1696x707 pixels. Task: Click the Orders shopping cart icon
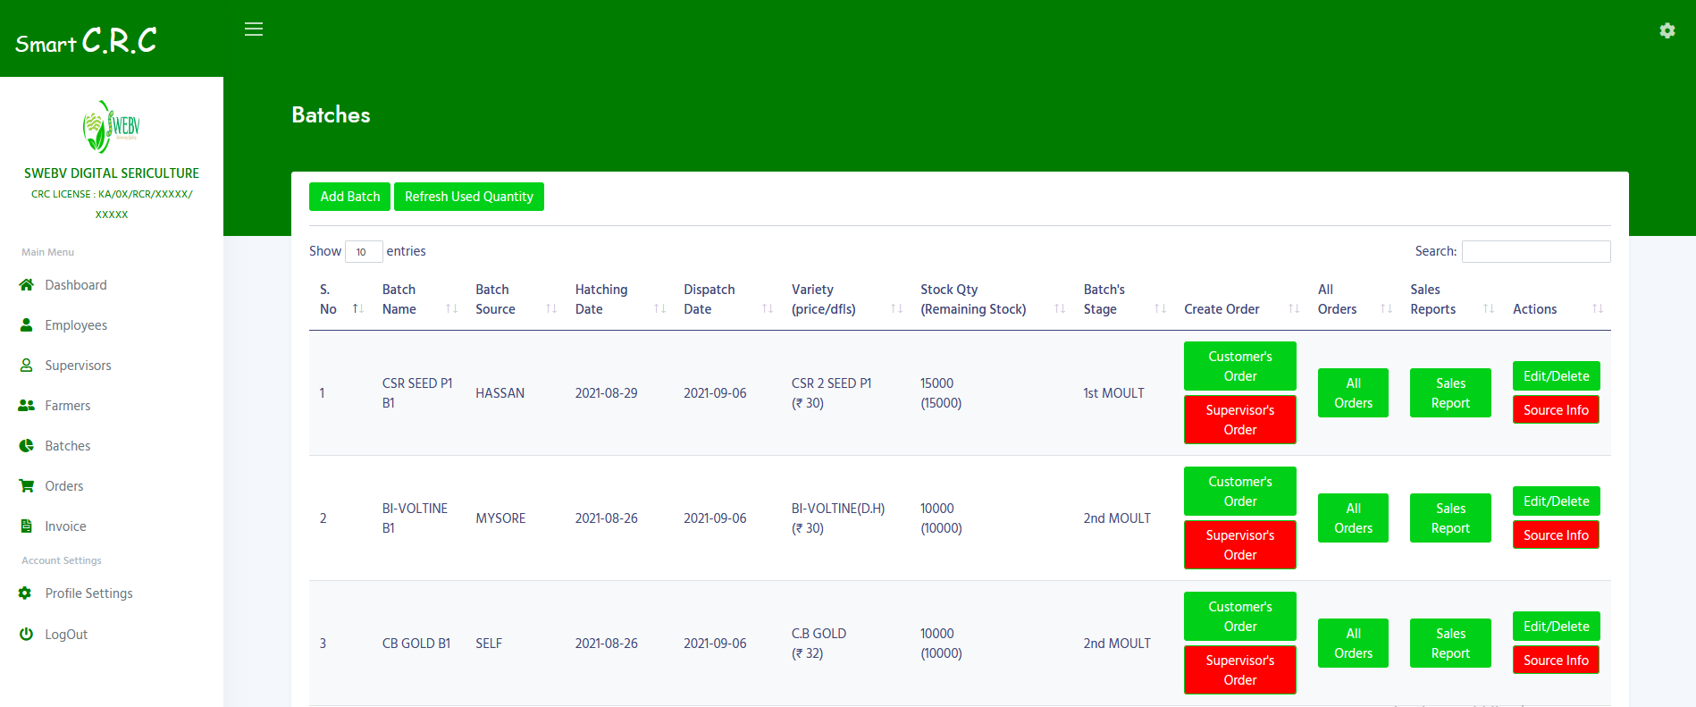tap(27, 486)
